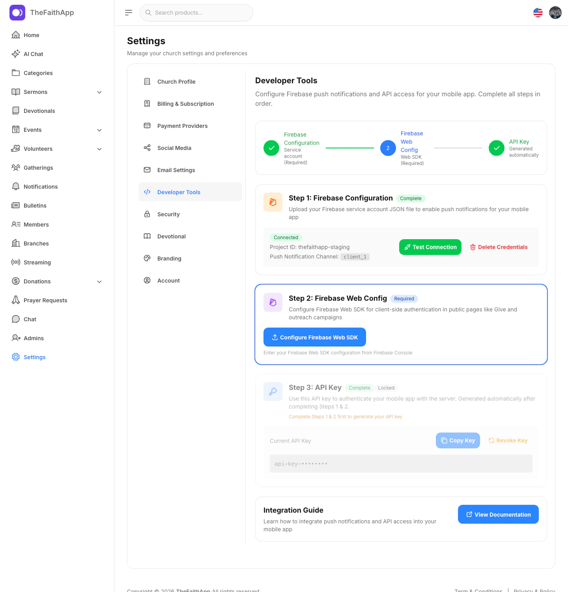
Task: Click the Bulletins icon
Action: [16, 205]
